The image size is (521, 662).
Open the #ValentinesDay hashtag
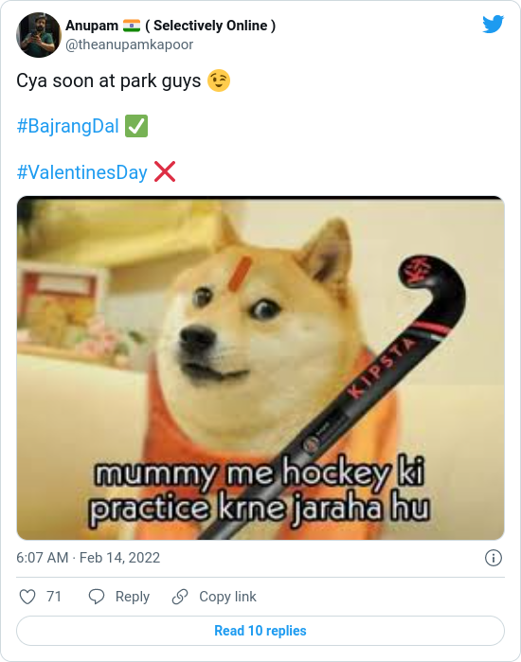point(81,172)
